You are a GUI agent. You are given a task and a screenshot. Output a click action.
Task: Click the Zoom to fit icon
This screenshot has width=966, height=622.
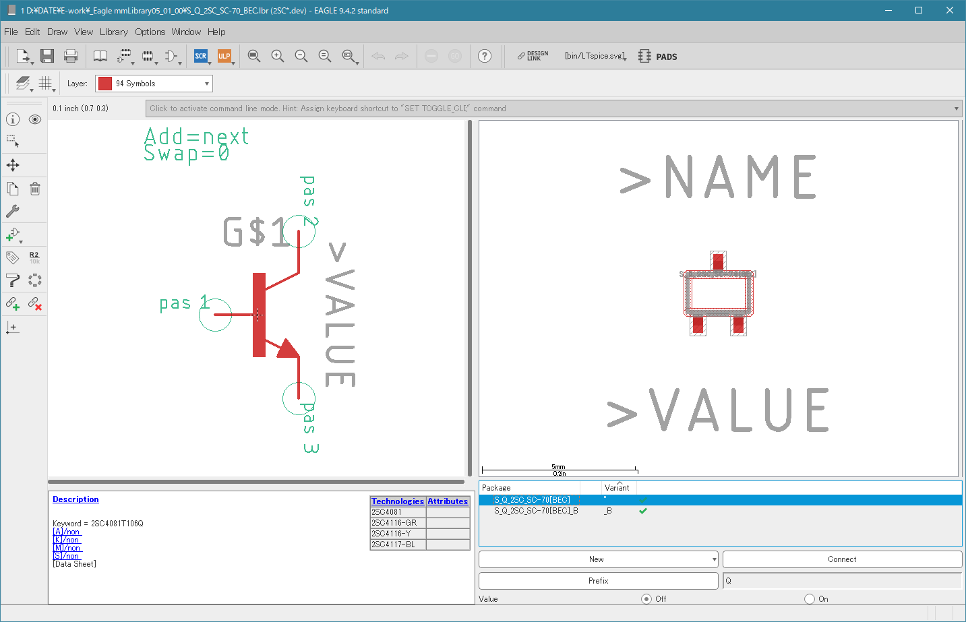[x=254, y=56]
